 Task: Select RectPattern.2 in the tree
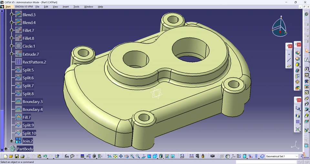[34, 62]
